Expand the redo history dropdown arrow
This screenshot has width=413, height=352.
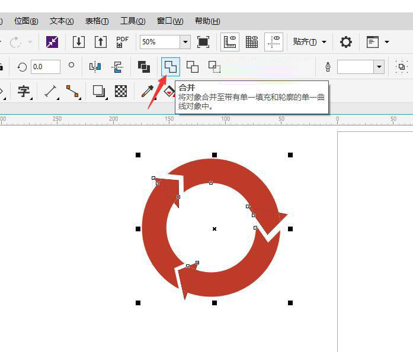pyautogui.click(x=30, y=42)
